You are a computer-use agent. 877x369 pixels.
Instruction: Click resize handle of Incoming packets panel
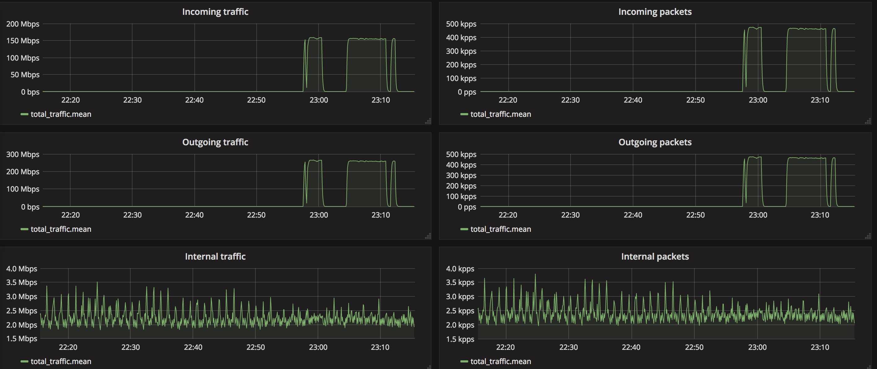click(x=868, y=121)
